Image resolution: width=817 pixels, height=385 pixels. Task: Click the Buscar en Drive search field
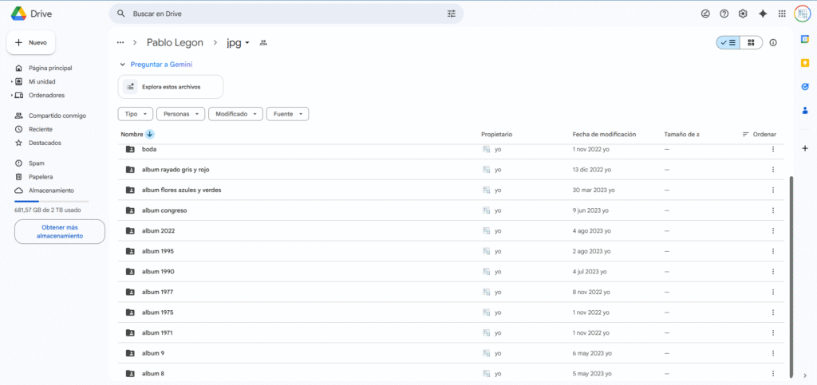[286, 14]
